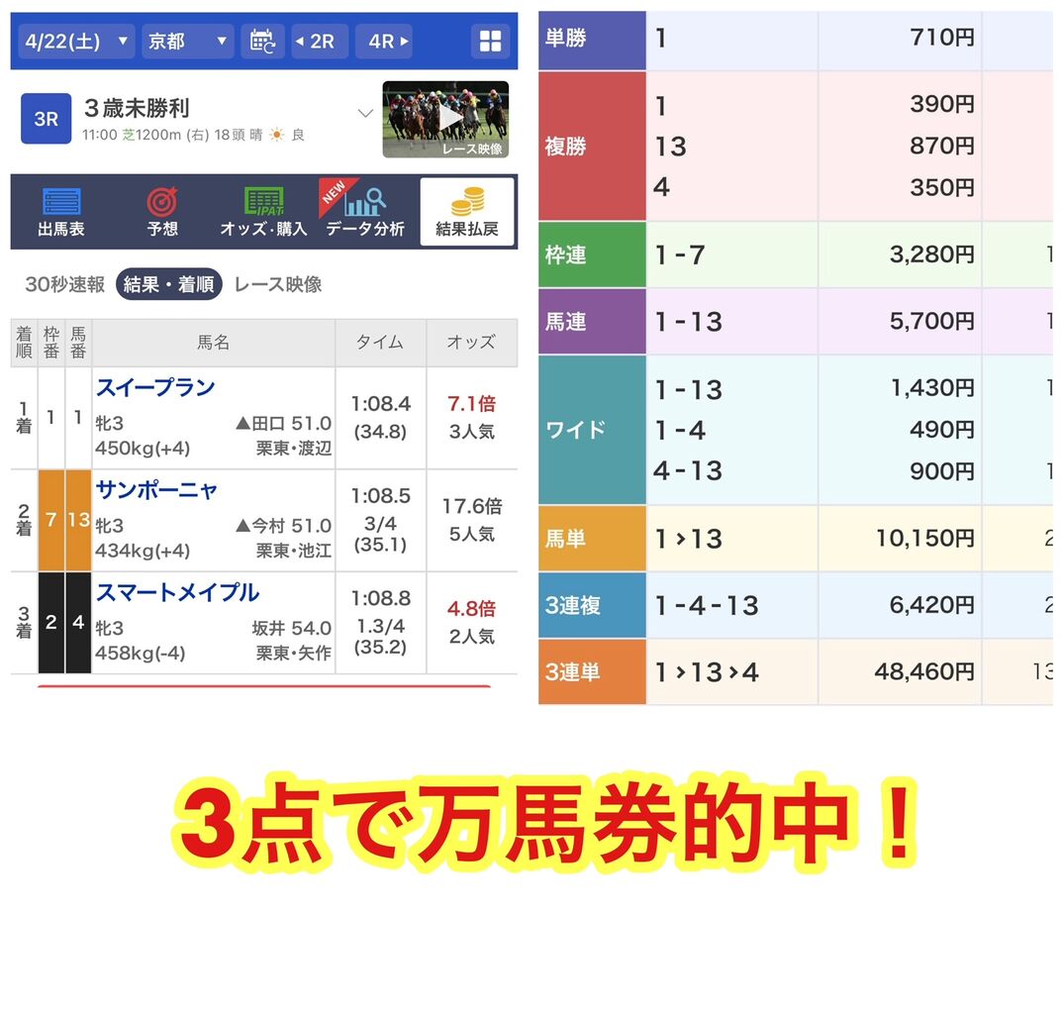The image size is (1063, 1014).
Task: Click the 1,430円 wide payout
Action: [x=932, y=388]
